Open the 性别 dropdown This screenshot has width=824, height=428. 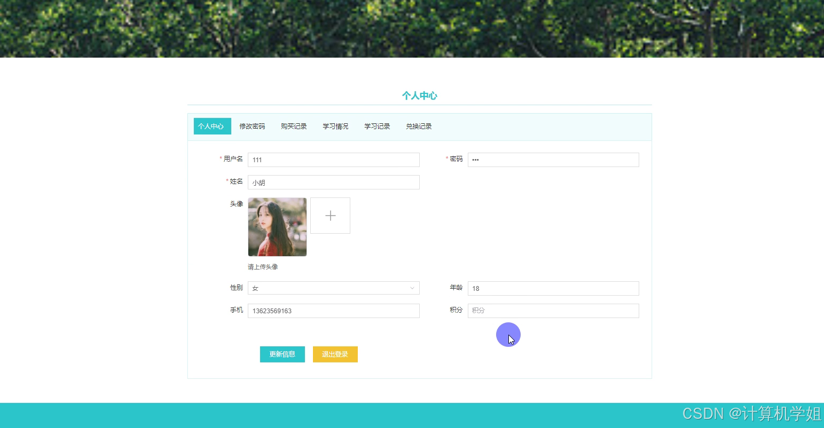coord(334,288)
